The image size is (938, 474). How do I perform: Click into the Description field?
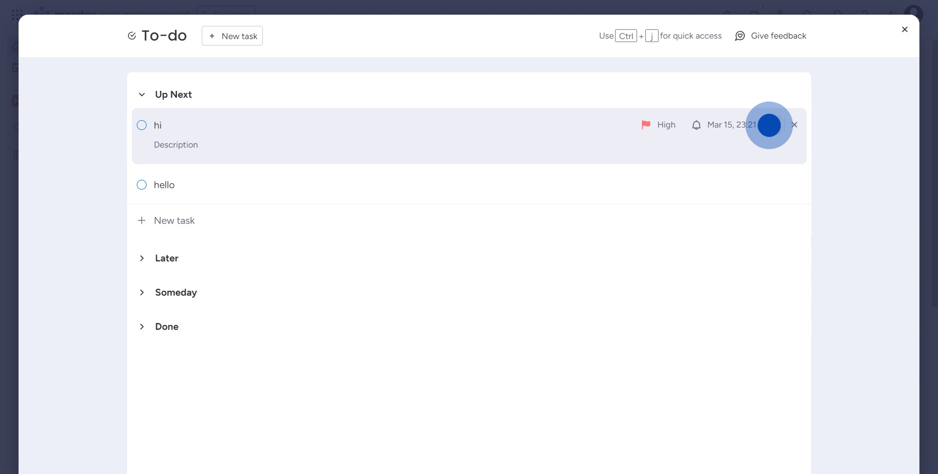pos(176,145)
